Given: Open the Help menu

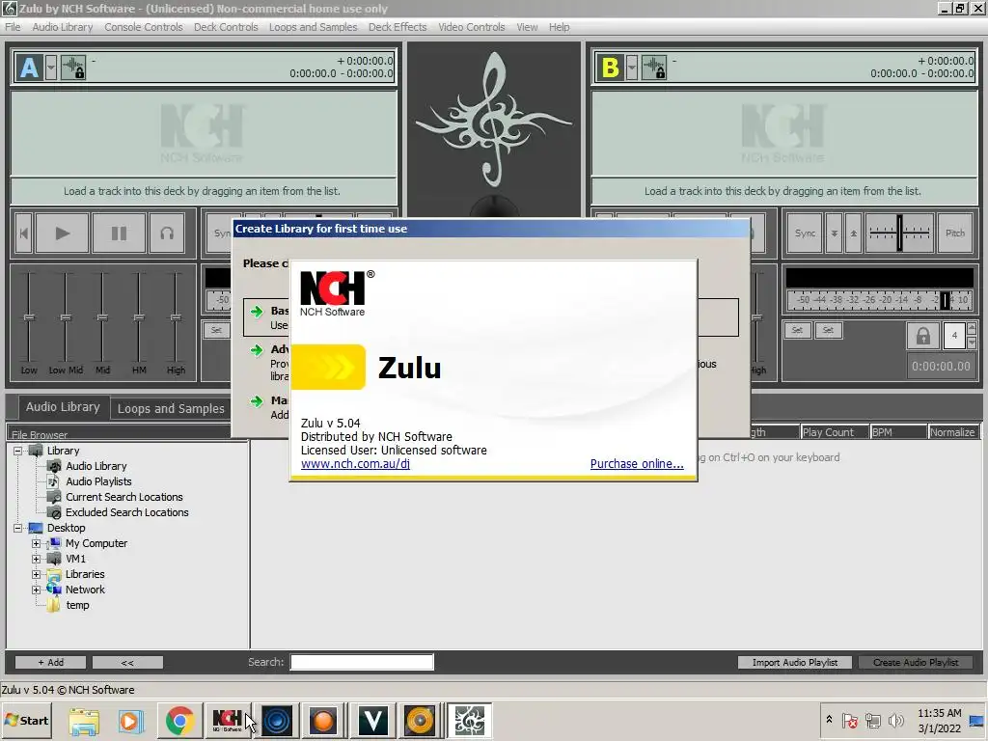Looking at the screenshot, I should 559,27.
